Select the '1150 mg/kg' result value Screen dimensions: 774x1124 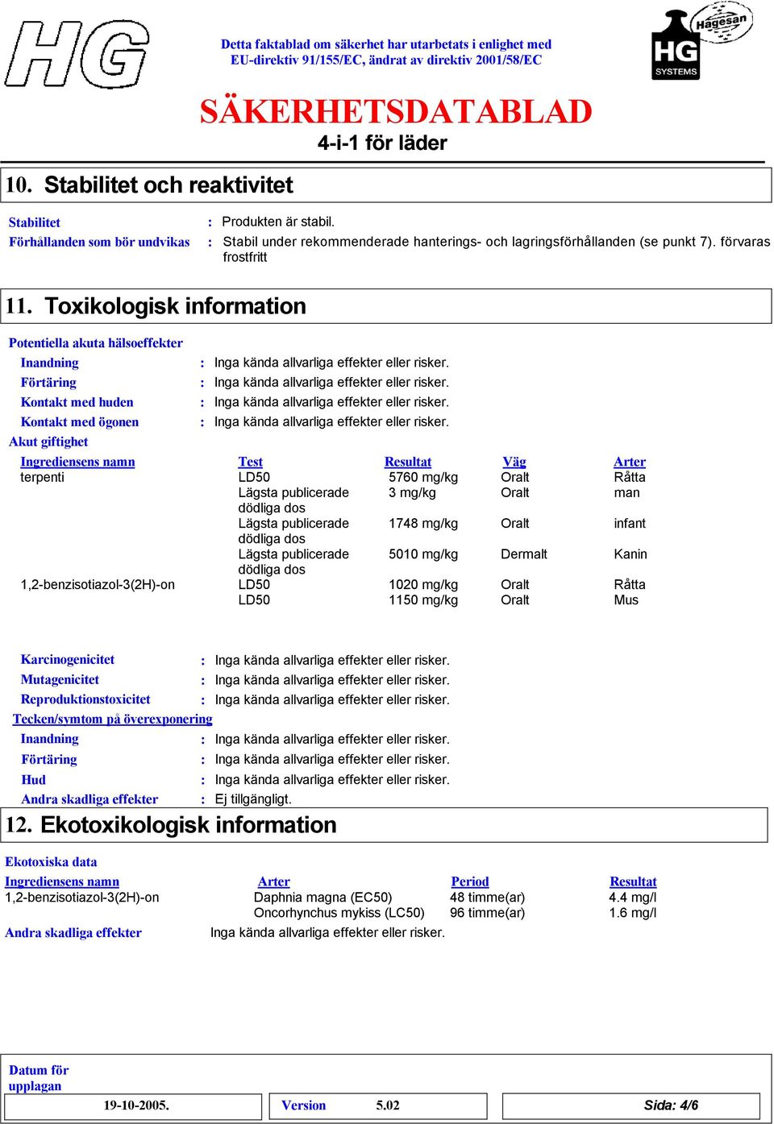[x=423, y=599]
